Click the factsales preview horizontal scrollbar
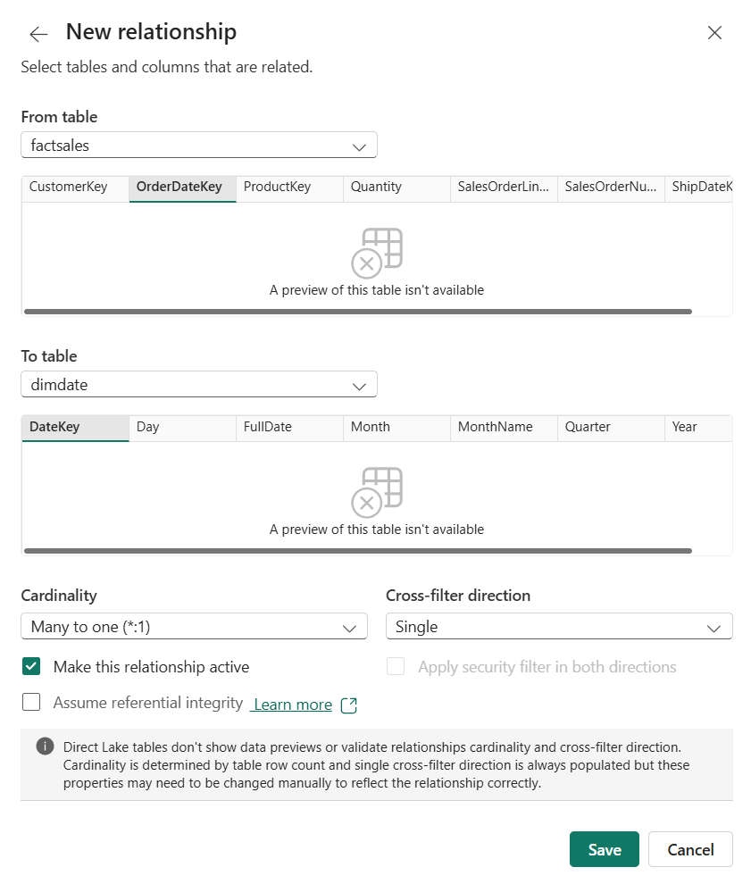 [358, 312]
